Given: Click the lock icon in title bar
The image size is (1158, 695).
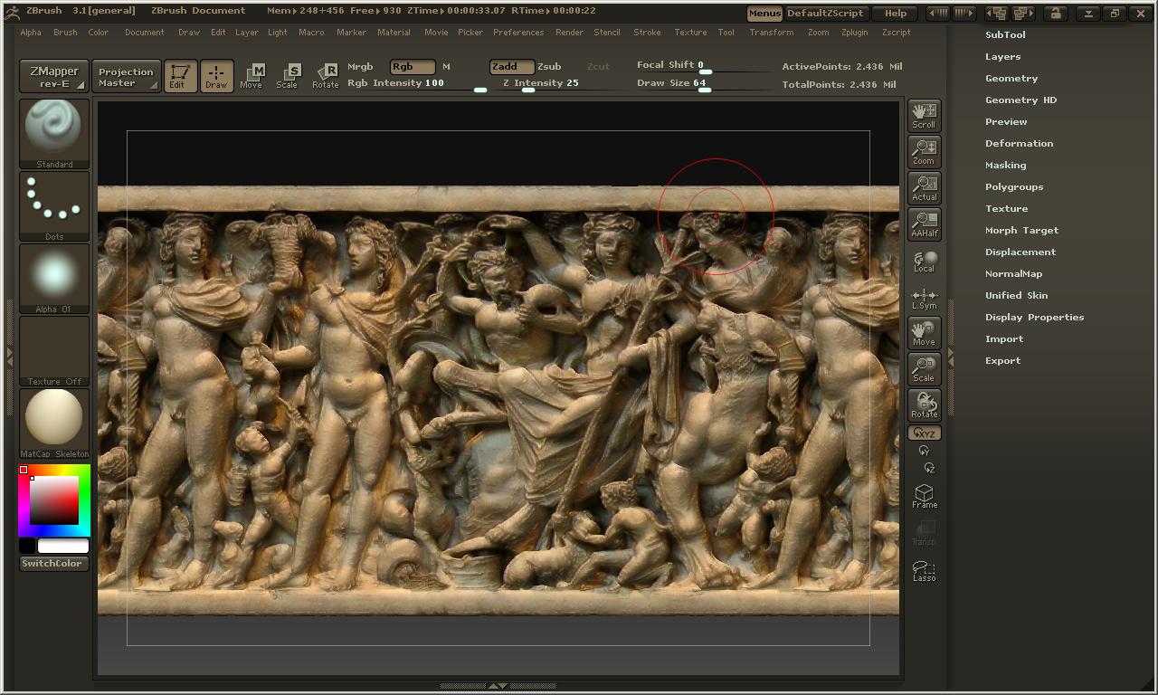Looking at the screenshot, I should (x=1054, y=13).
